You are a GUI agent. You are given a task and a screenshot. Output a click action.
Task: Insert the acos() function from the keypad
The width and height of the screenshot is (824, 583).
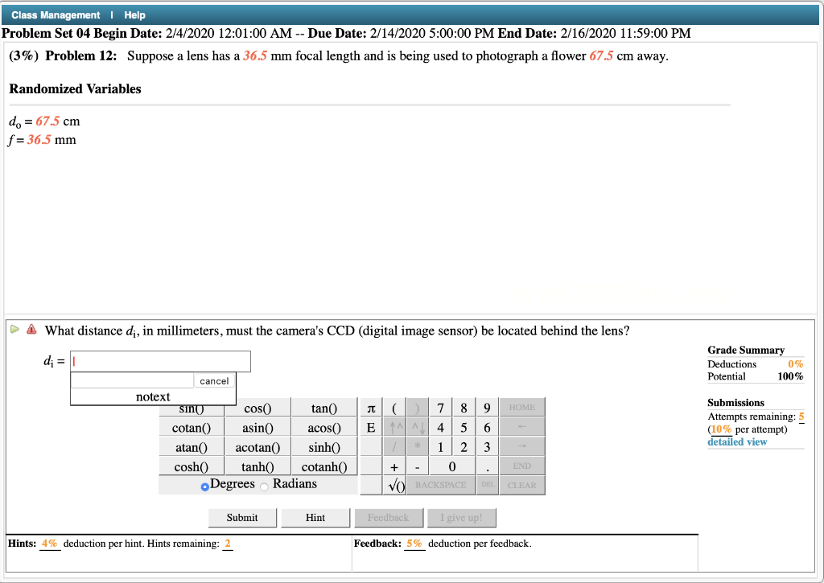324,427
